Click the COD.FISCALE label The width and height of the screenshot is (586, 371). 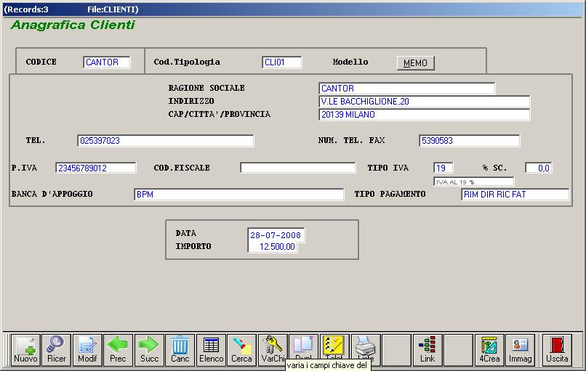(182, 168)
